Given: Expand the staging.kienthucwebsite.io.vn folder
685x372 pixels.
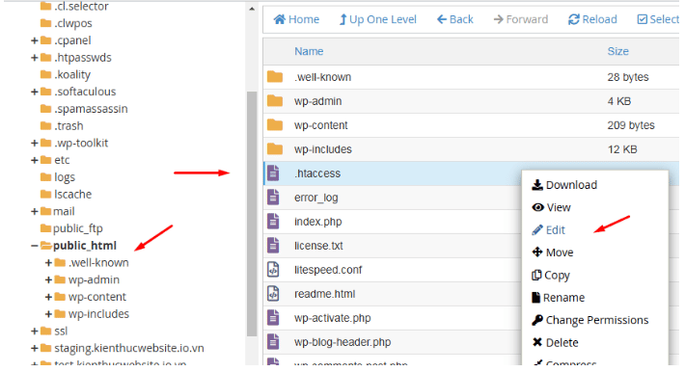Looking at the screenshot, I should pyautogui.click(x=34, y=349).
